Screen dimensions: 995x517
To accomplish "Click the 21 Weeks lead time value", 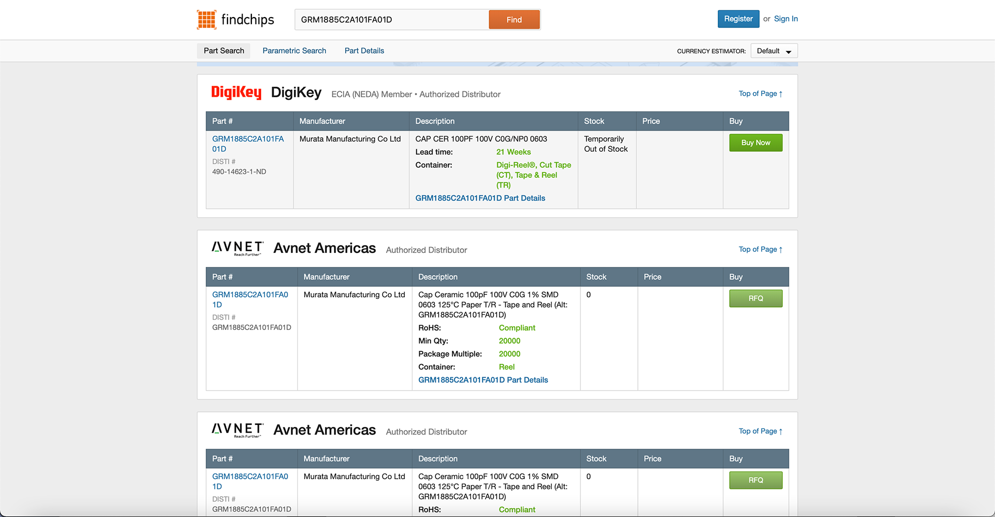I will (x=514, y=152).
